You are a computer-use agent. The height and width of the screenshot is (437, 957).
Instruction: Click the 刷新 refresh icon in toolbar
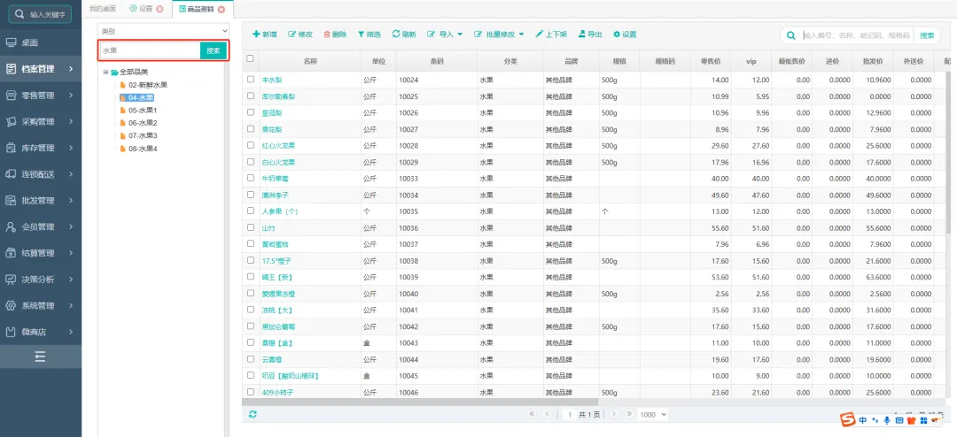(396, 34)
